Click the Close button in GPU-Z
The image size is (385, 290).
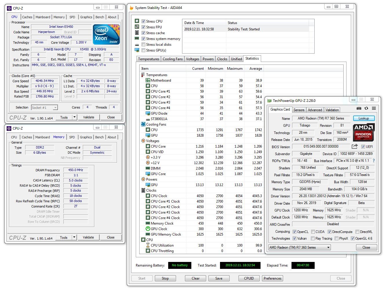point(366,247)
